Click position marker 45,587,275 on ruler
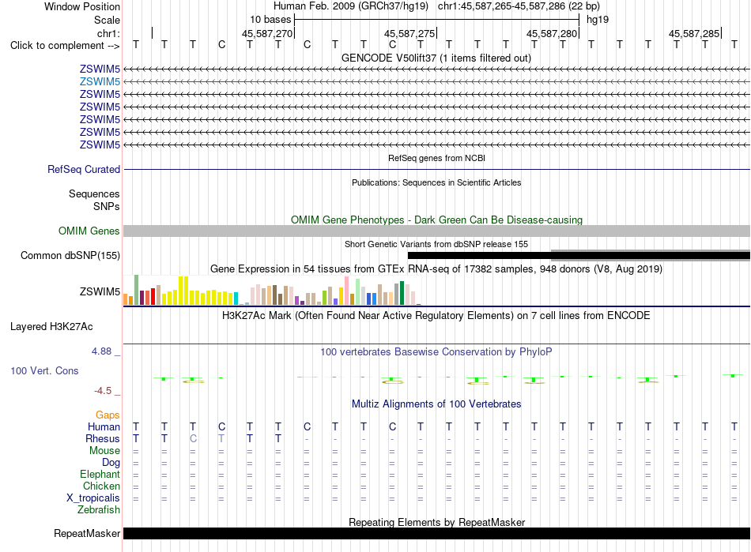Image resolution: width=751 pixels, height=552 pixels. (410, 33)
